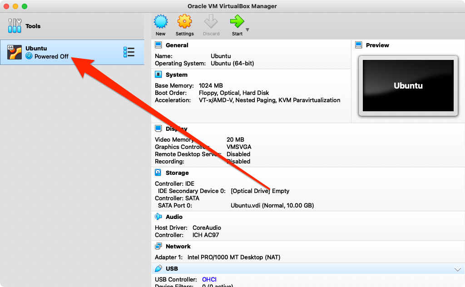Screen dimensions: 465x287
Task: Click the General section header
Action: coord(177,45)
